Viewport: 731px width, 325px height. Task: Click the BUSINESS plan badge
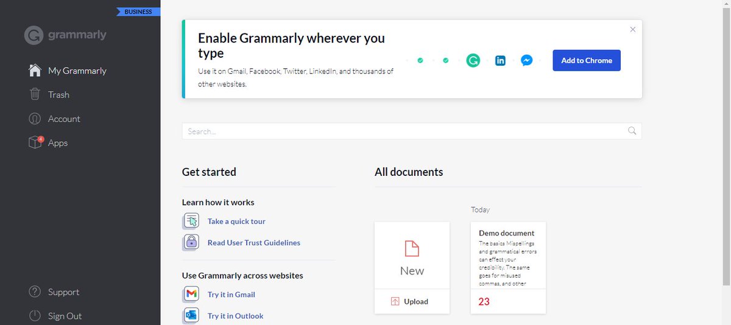pyautogui.click(x=138, y=12)
